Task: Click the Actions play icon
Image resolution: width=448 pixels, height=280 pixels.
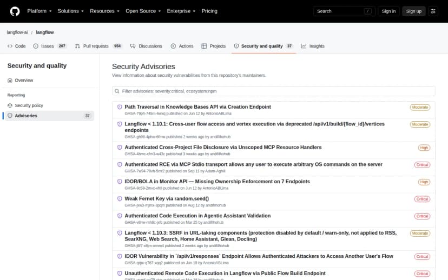Action: (173, 46)
